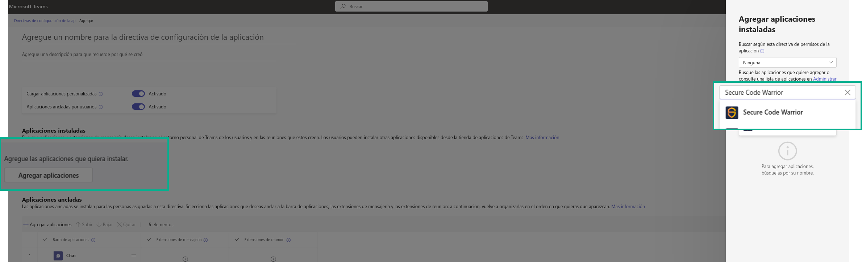Click plus Agregar aplicaciones in pinned apps toolbar
Screen dimensions: 862x262
click(x=47, y=224)
